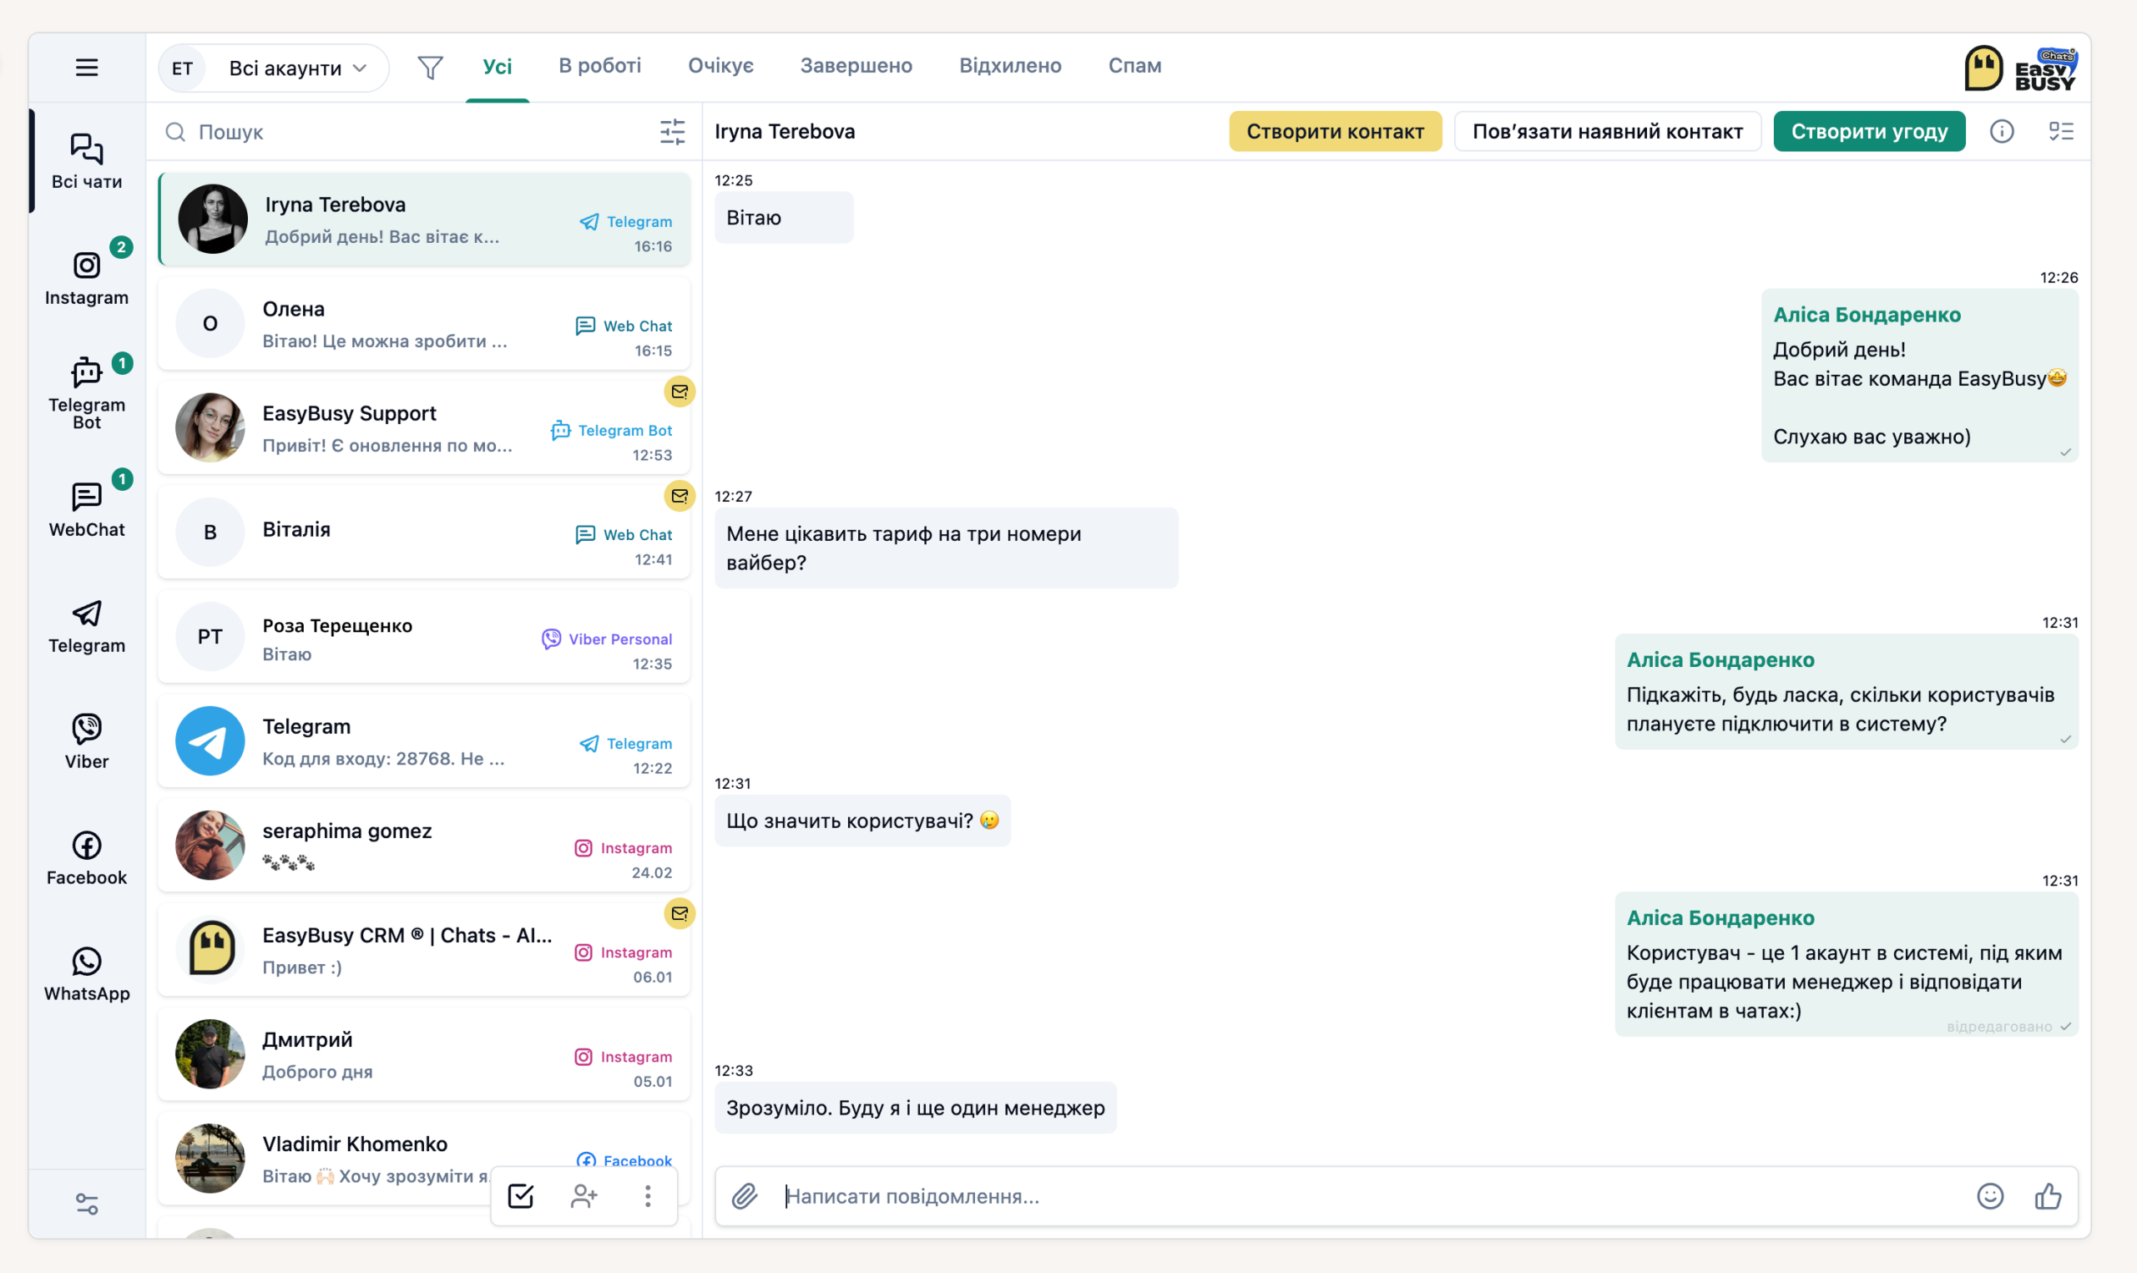Focus the Написати повідомлення input
The width and height of the screenshot is (2137, 1273).
pos(1372,1196)
